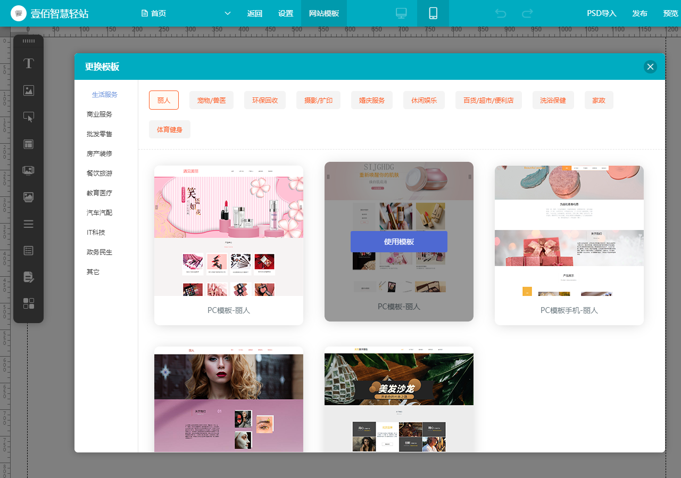Click the 使用模板 button

click(399, 242)
